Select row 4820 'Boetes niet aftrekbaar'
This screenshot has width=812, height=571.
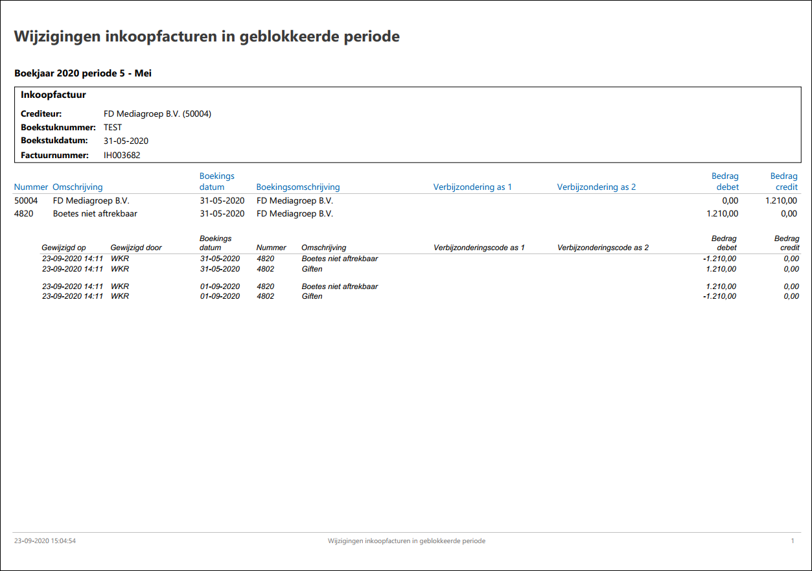(407, 213)
